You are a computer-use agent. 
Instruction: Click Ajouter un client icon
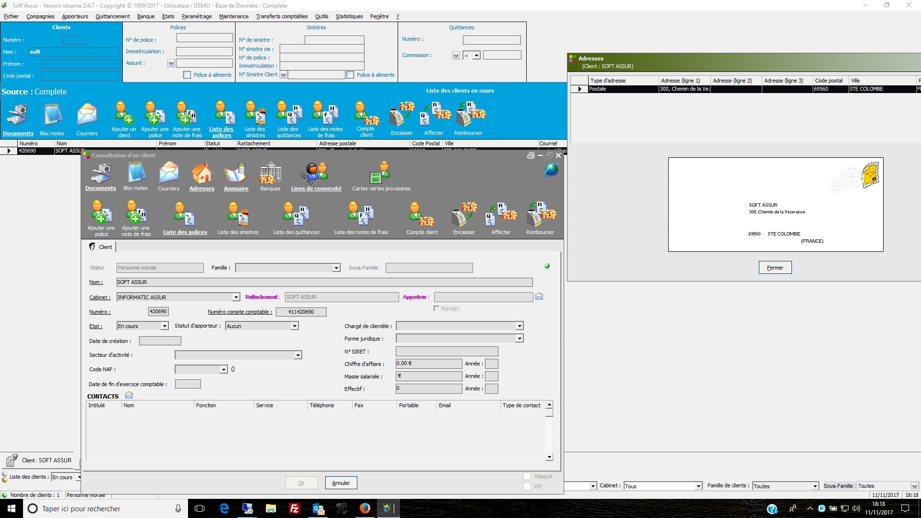[124, 119]
